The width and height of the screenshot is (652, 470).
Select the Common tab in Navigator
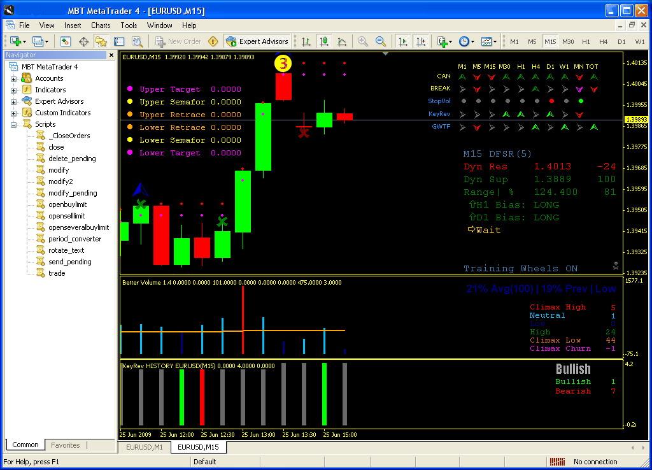(x=25, y=445)
